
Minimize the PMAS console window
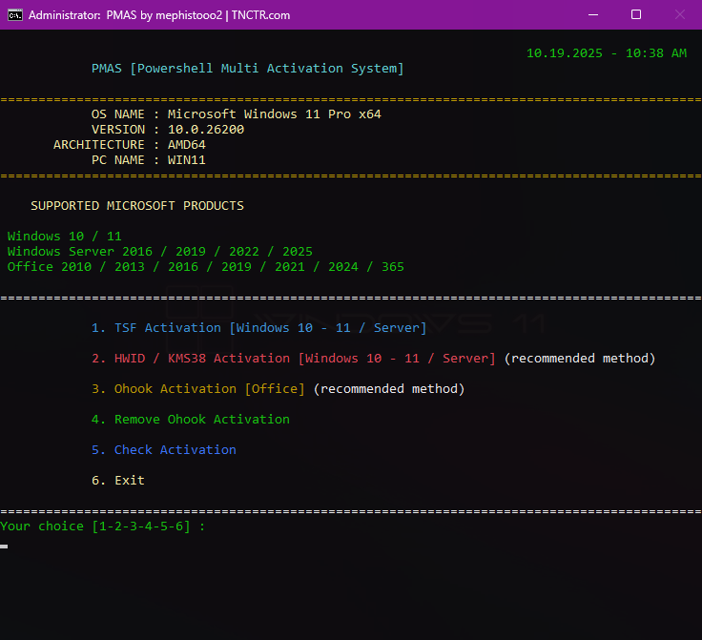[593, 15]
